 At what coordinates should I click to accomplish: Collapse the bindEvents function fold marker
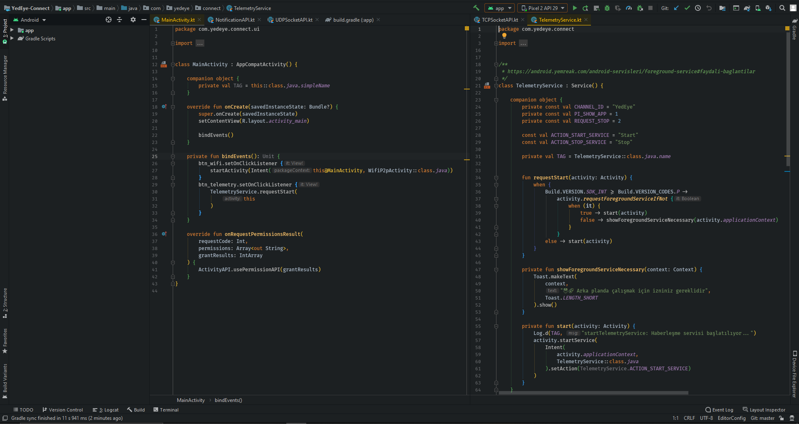pos(173,156)
